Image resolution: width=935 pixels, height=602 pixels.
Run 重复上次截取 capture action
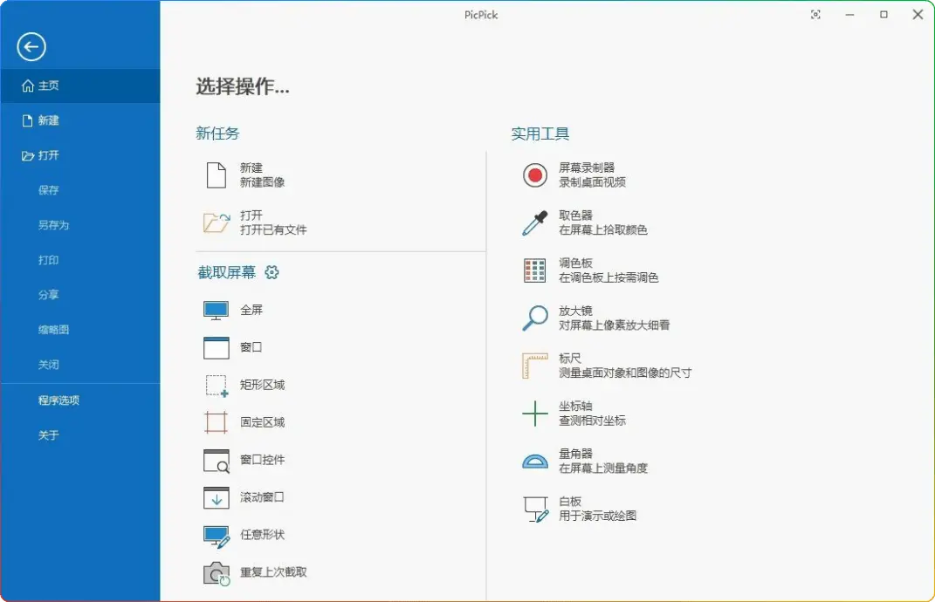(271, 572)
